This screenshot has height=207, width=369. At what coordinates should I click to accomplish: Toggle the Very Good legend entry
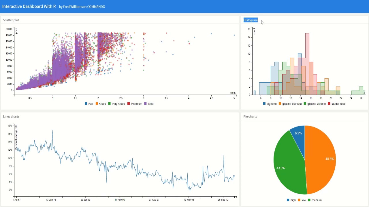tap(117, 104)
